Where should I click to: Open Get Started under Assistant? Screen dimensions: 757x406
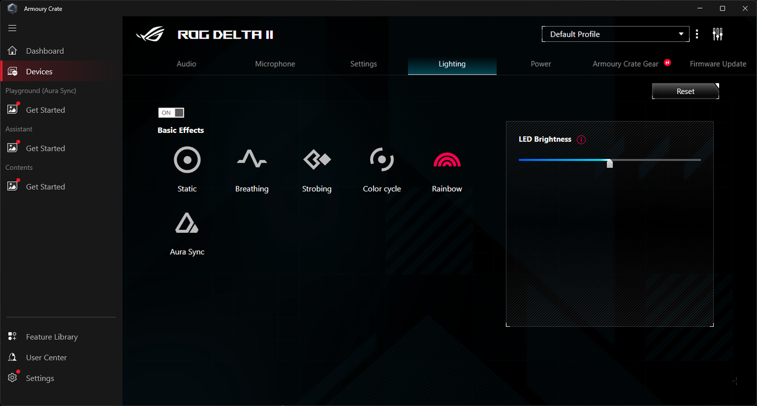click(62, 148)
